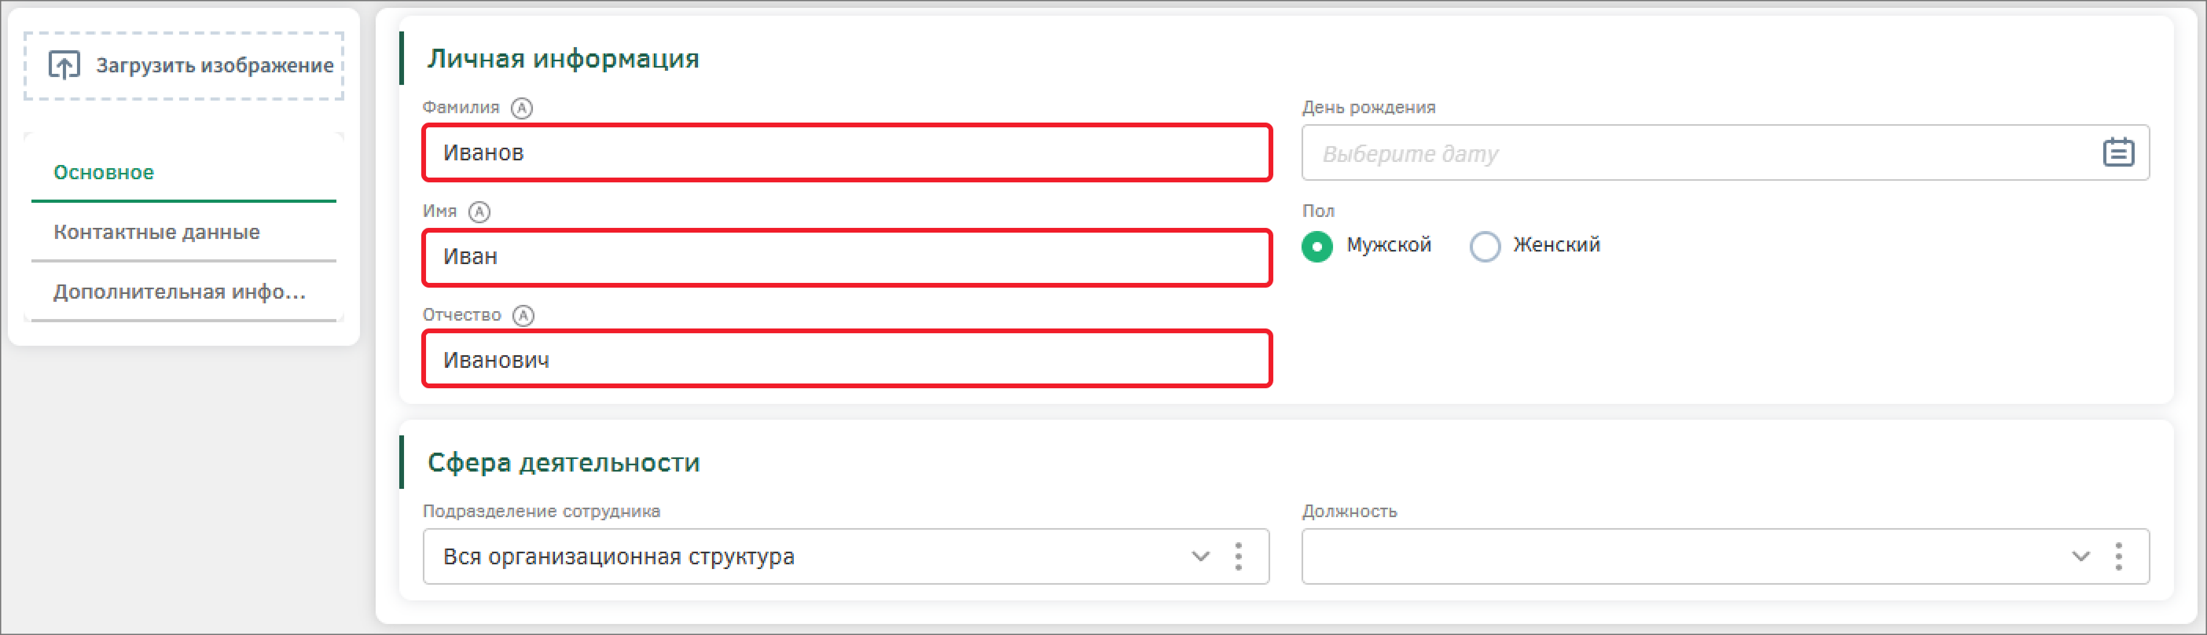Click the circled A icon beside Фамилия
This screenshot has height=635, width=2207.
click(521, 108)
